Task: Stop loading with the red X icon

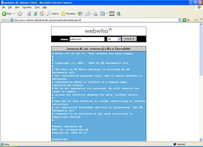Action: [x=29, y=13]
